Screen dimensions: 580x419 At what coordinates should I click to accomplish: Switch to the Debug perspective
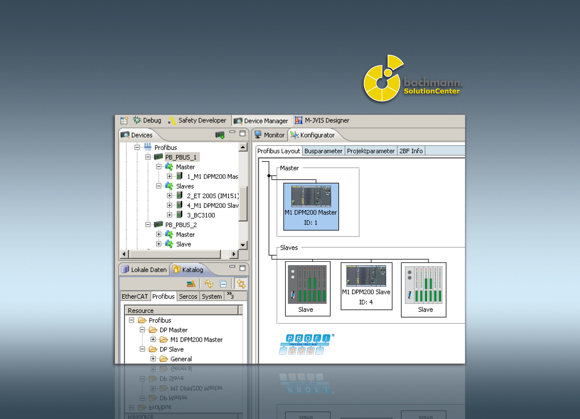coord(148,121)
